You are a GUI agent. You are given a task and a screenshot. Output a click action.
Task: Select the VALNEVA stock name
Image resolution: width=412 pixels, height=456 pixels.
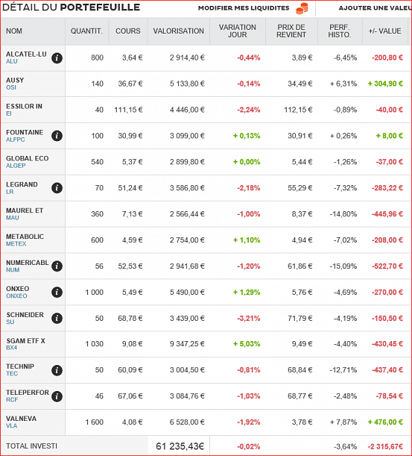21,419
